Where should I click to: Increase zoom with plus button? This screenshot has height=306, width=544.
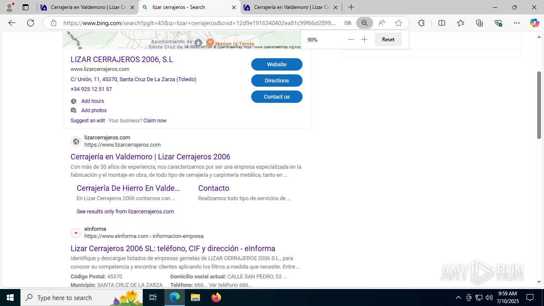click(x=364, y=40)
